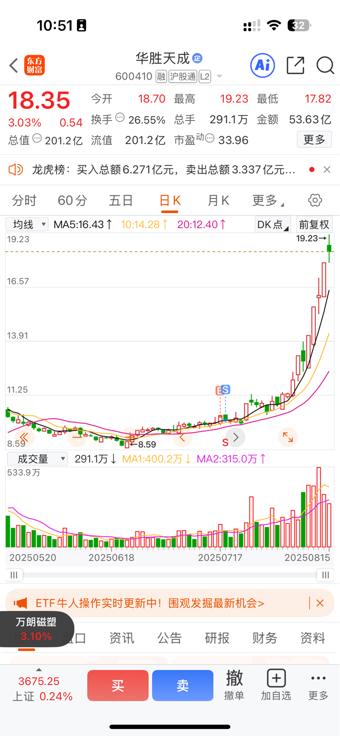Screen dimensions: 340x736
Task: Tap the 融 margin trading badge
Action: [161, 76]
